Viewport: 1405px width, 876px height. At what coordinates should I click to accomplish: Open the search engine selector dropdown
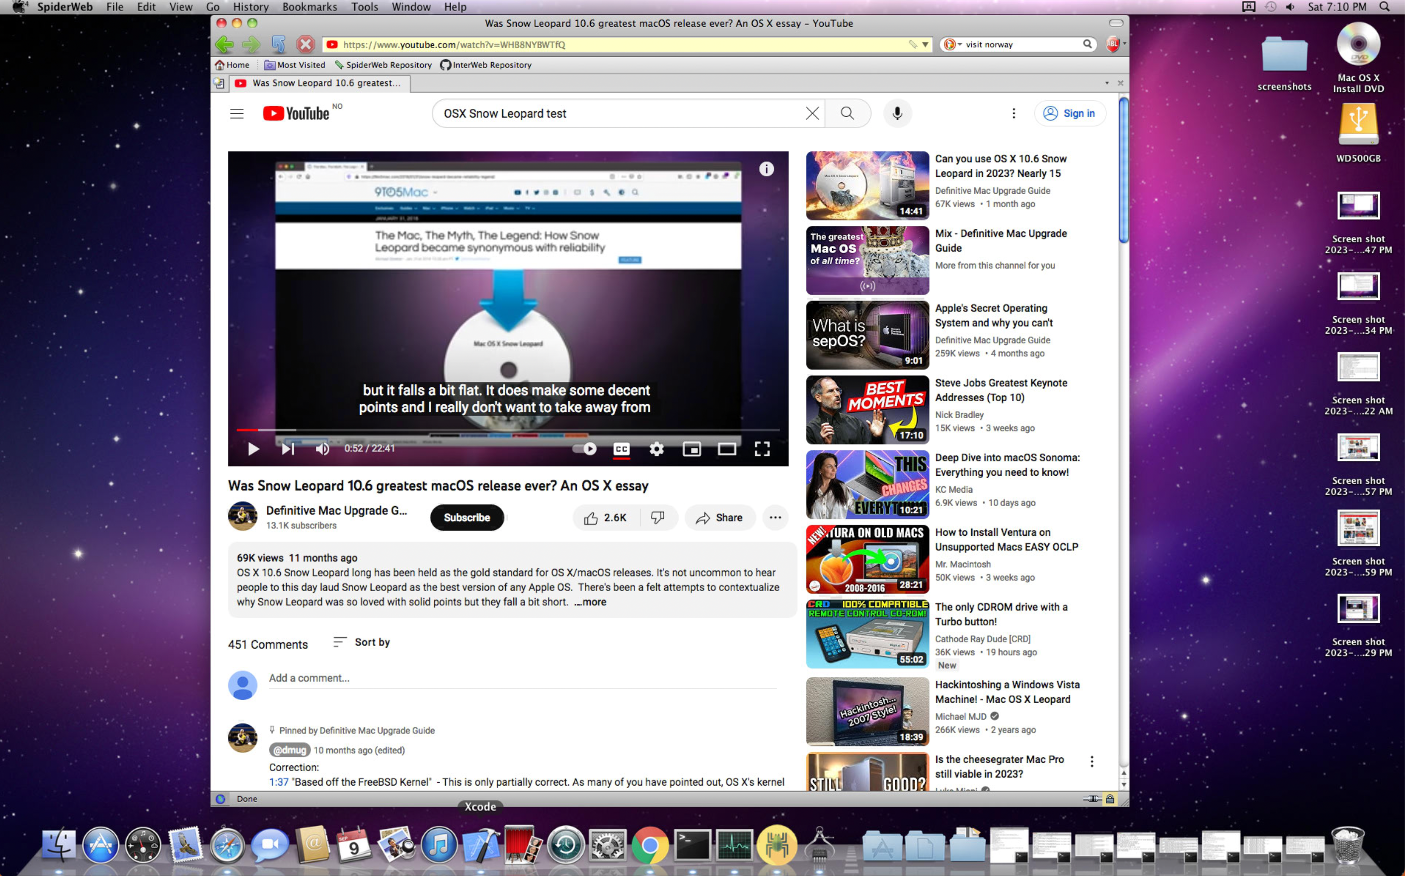952,44
